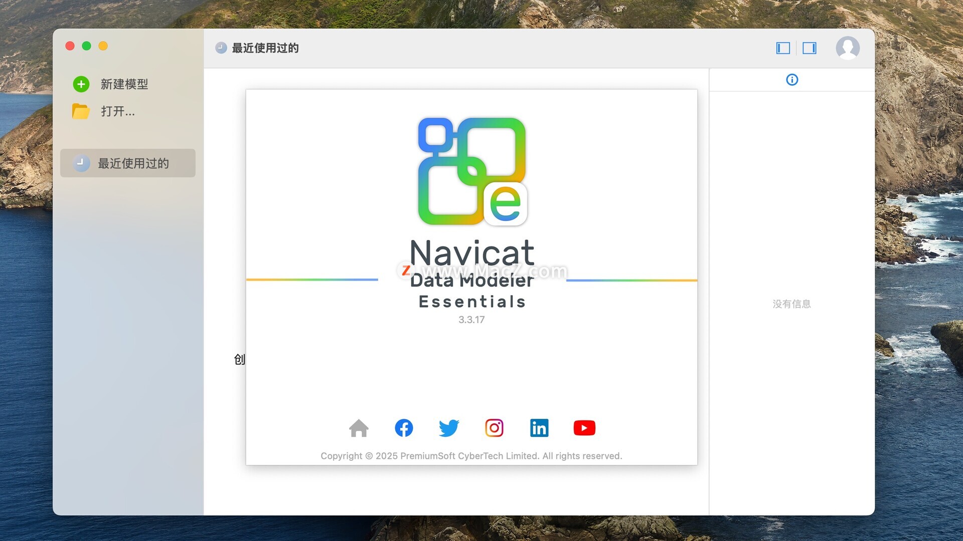This screenshot has width=963, height=541.
Task: Open the user account avatar
Action: click(x=847, y=48)
